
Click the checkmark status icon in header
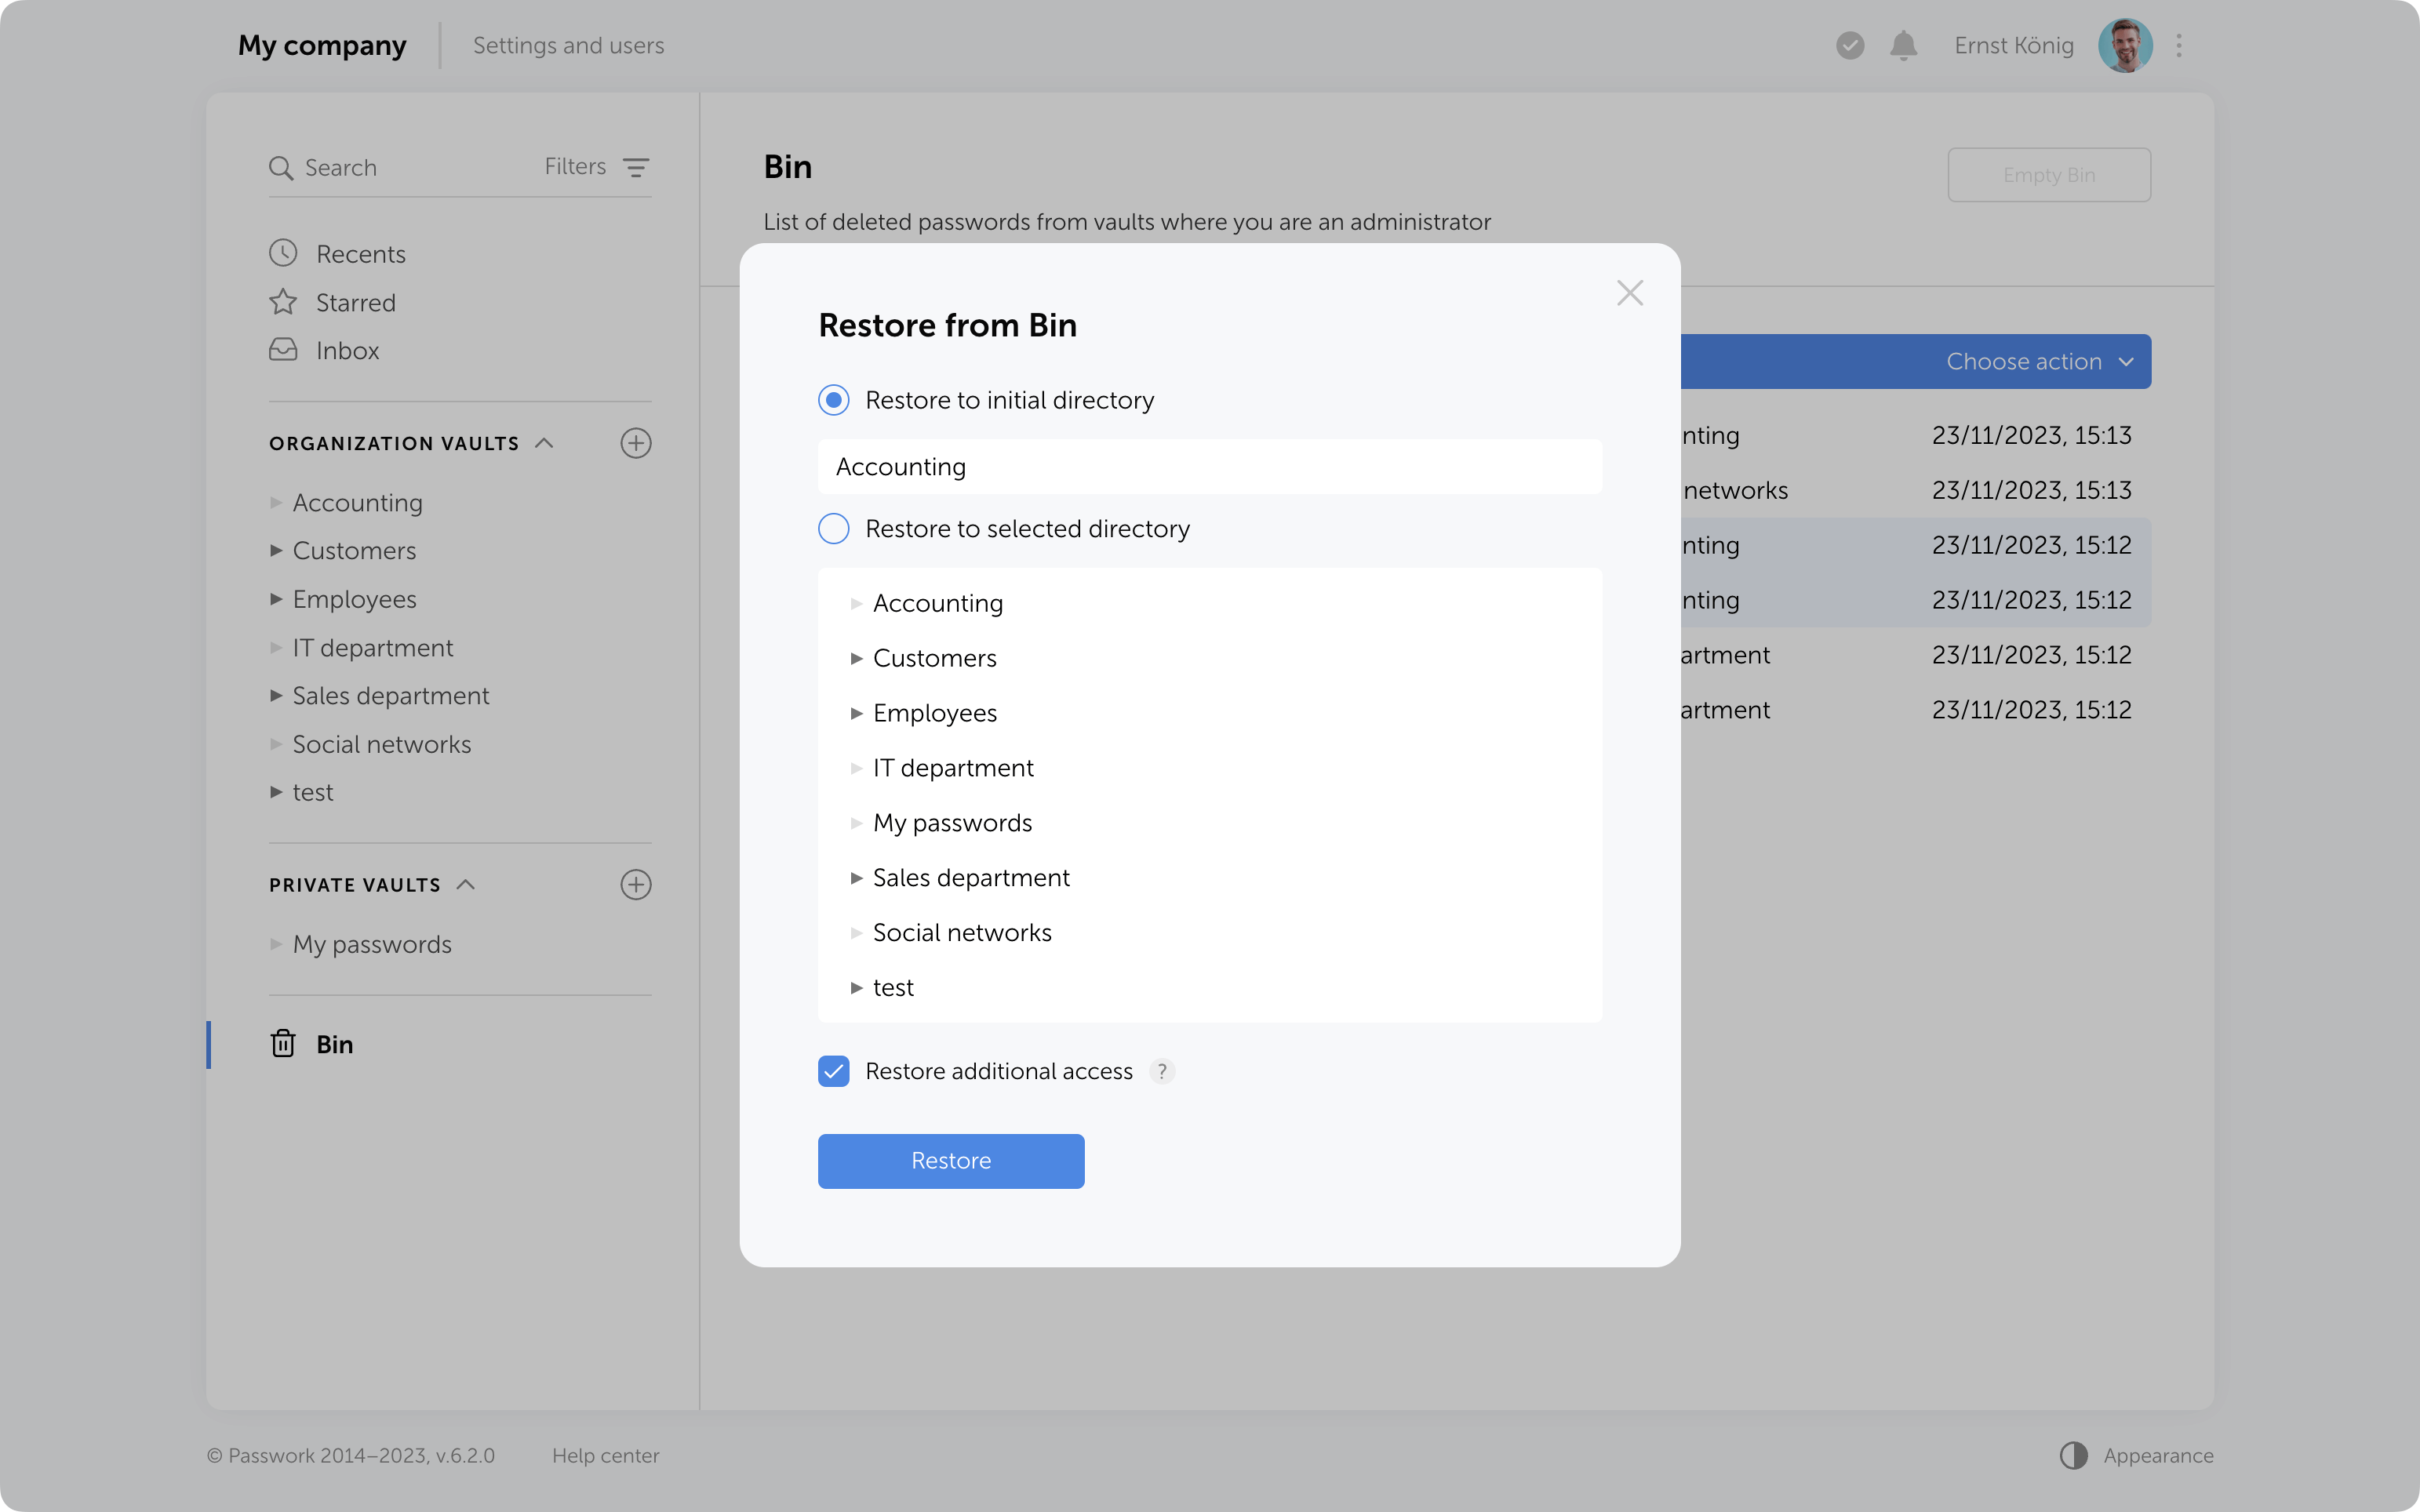tap(1850, 46)
